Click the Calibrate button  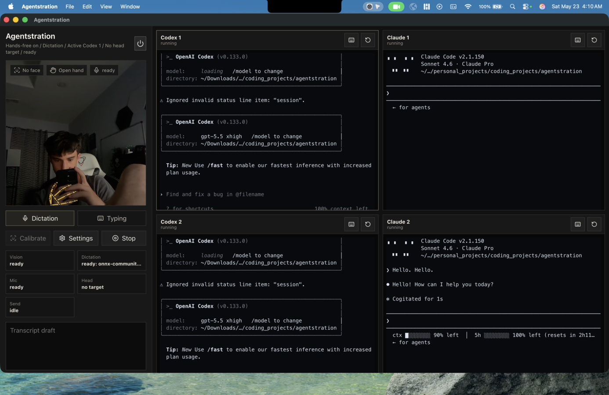(28, 238)
